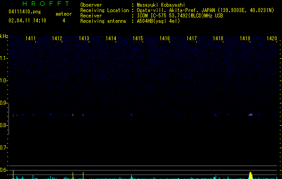Click the Observer label
Screen dimensions: 282x179
[91, 5]
